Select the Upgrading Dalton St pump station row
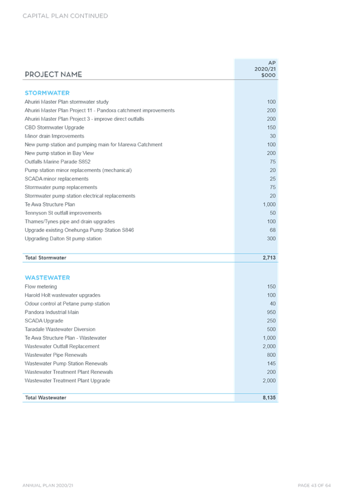 pos(150,239)
